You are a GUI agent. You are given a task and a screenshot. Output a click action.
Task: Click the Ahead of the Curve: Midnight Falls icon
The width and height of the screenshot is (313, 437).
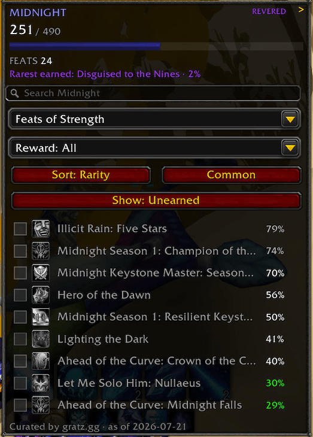click(41, 405)
